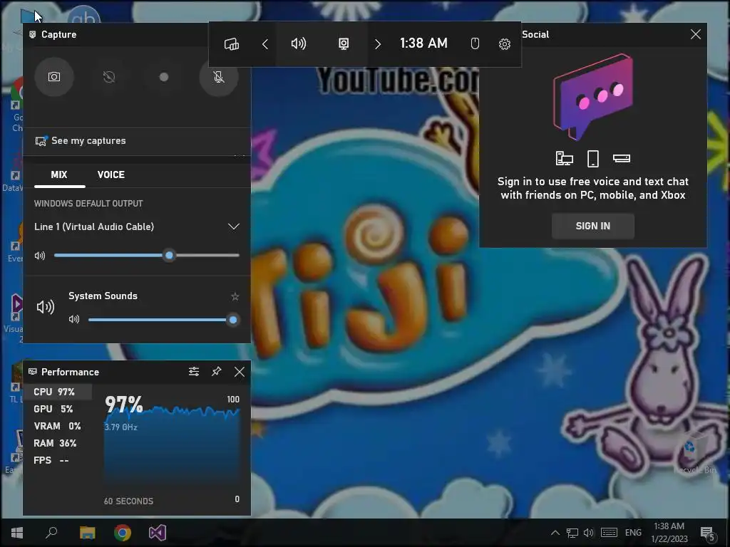Open the taskbar date and time
The width and height of the screenshot is (730, 547).
coord(669,533)
